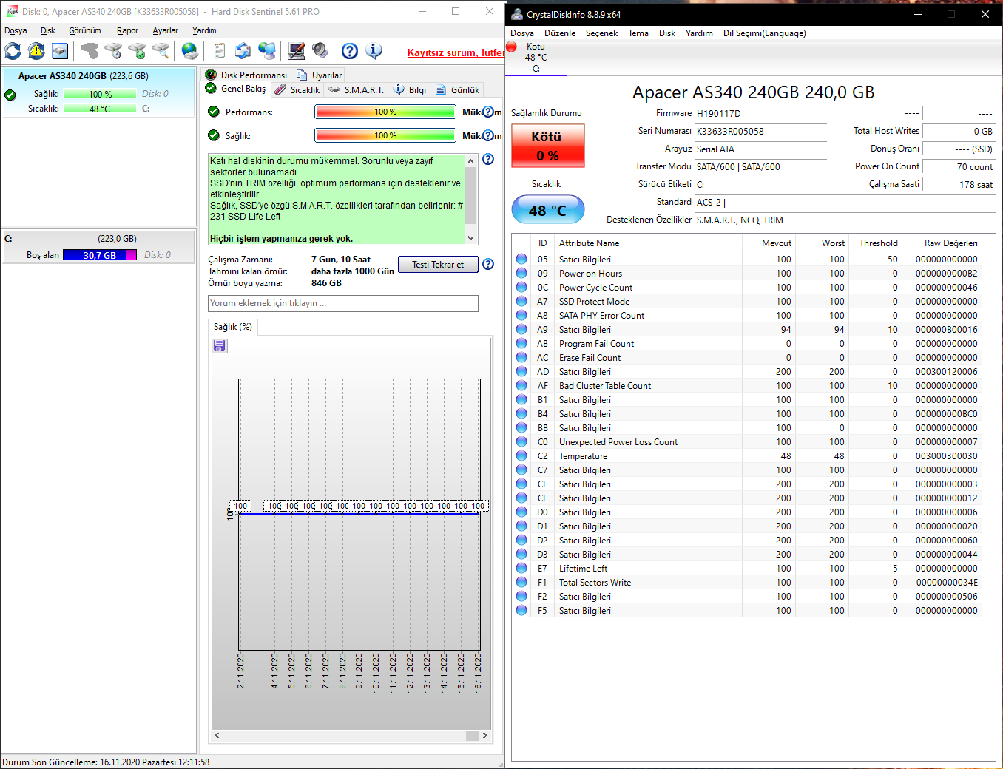Click the help icon beside status text box

pos(488,160)
